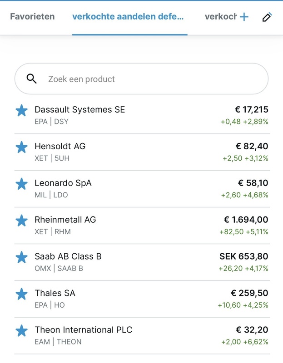Open the partially visible 'verkoch' tab
Image resolution: width=283 pixels, height=363 pixels.
(220, 17)
